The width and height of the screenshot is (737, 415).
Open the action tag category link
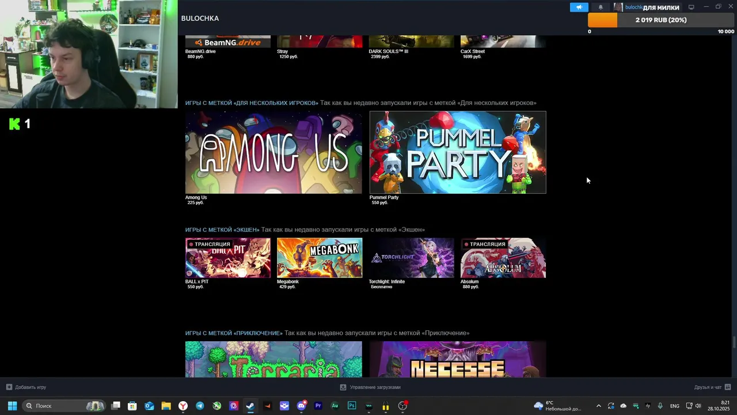(x=222, y=230)
